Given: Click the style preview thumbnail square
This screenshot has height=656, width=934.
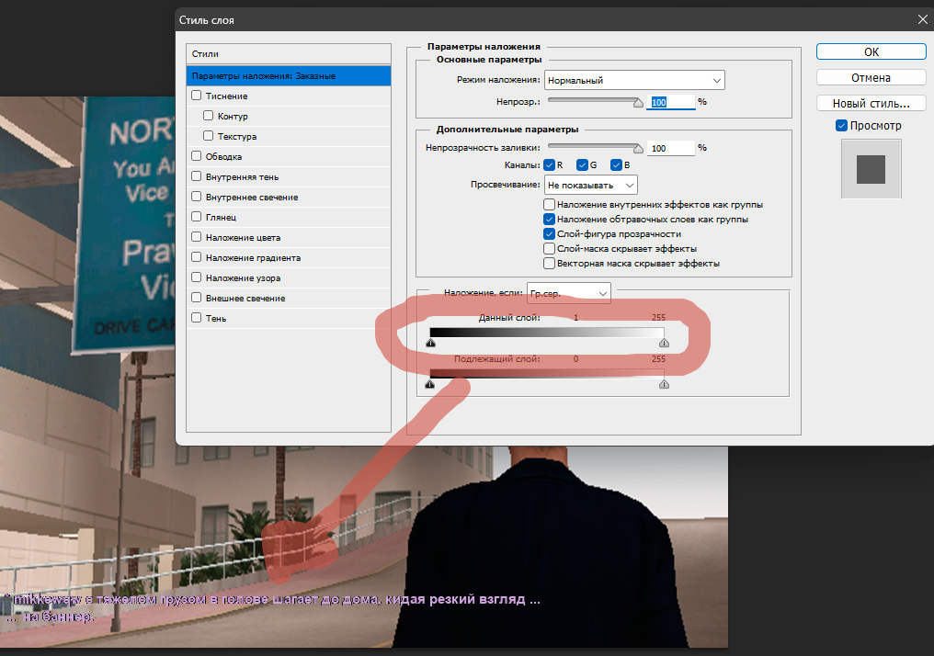Looking at the screenshot, I should click(871, 169).
